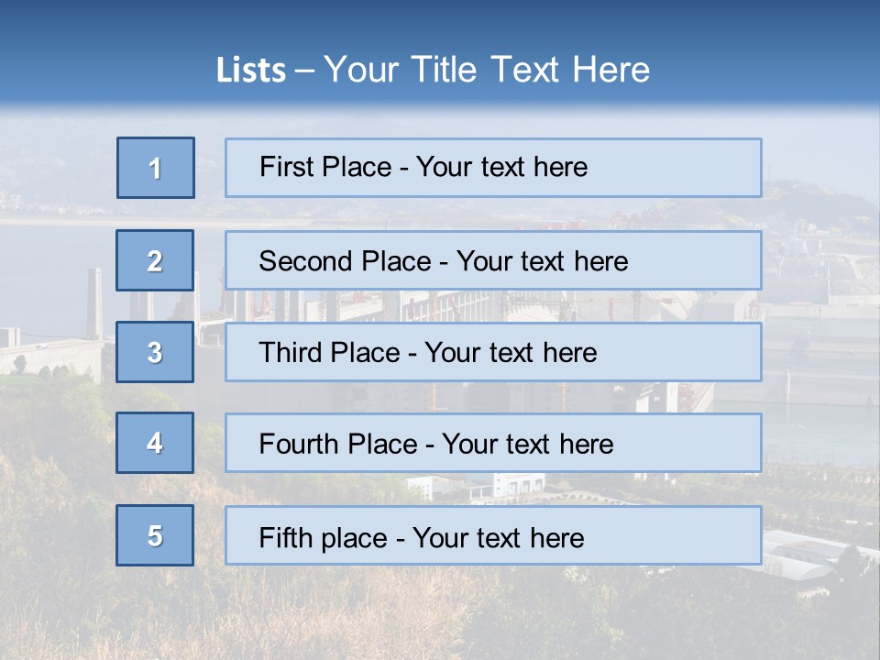The height and width of the screenshot is (660, 880).
Task: Click "Your Title Text Here" in the heading
Action: click(487, 71)
